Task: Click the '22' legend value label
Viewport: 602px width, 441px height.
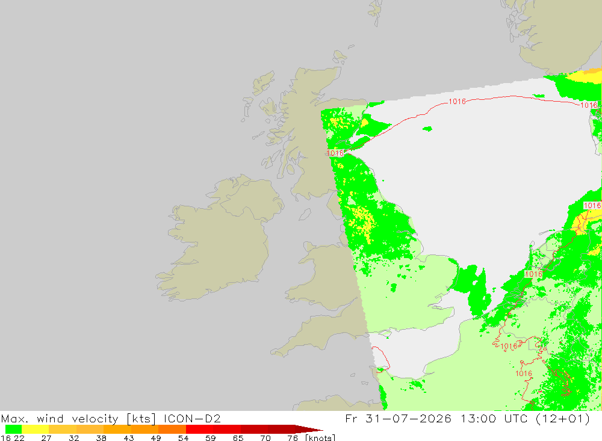Action: pos(19,438)
